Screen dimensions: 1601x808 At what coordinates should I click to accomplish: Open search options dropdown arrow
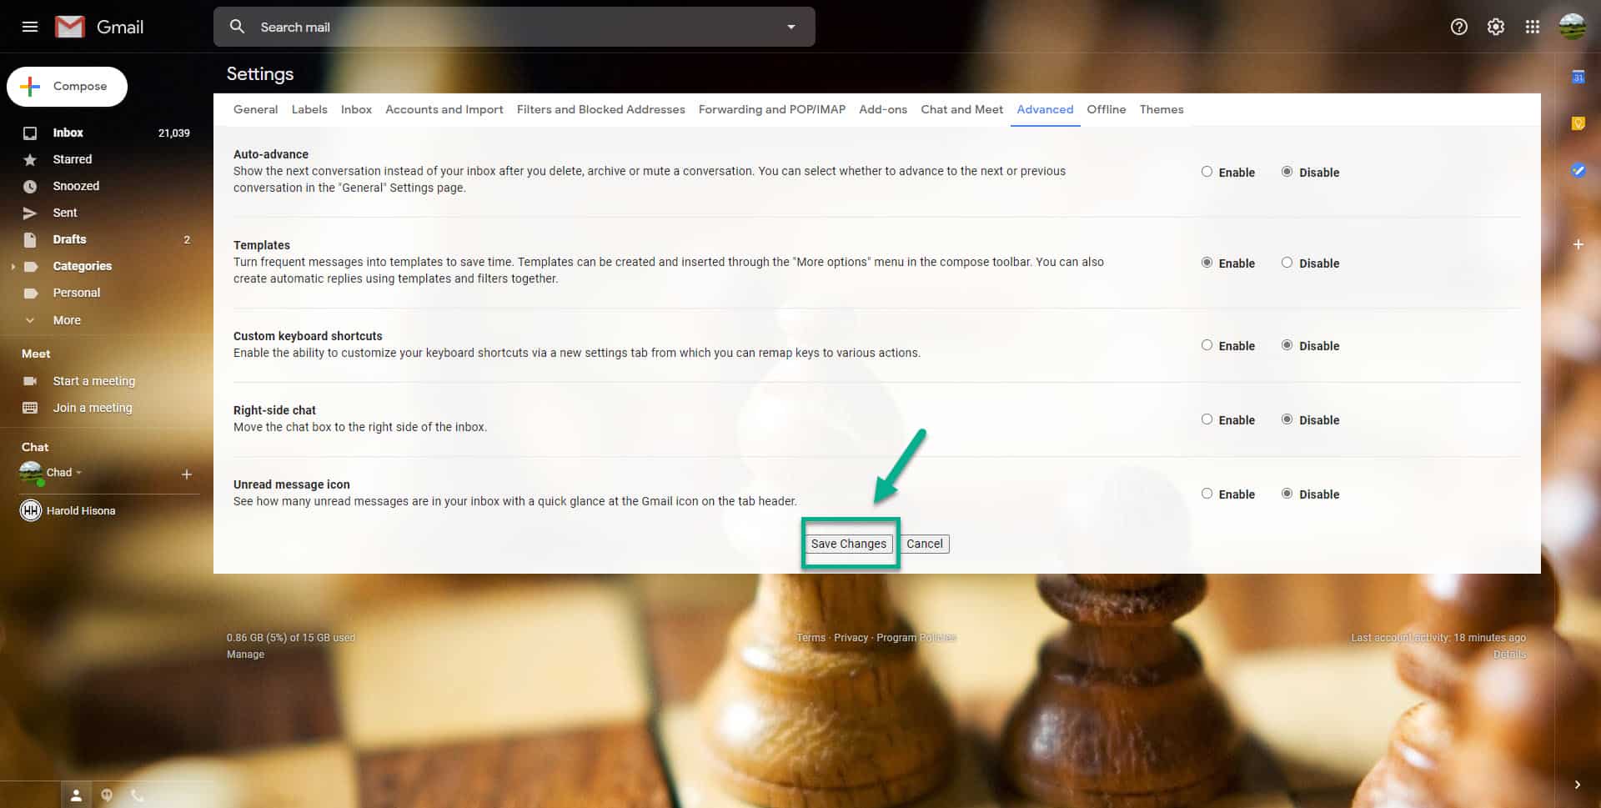pos(790,27)
